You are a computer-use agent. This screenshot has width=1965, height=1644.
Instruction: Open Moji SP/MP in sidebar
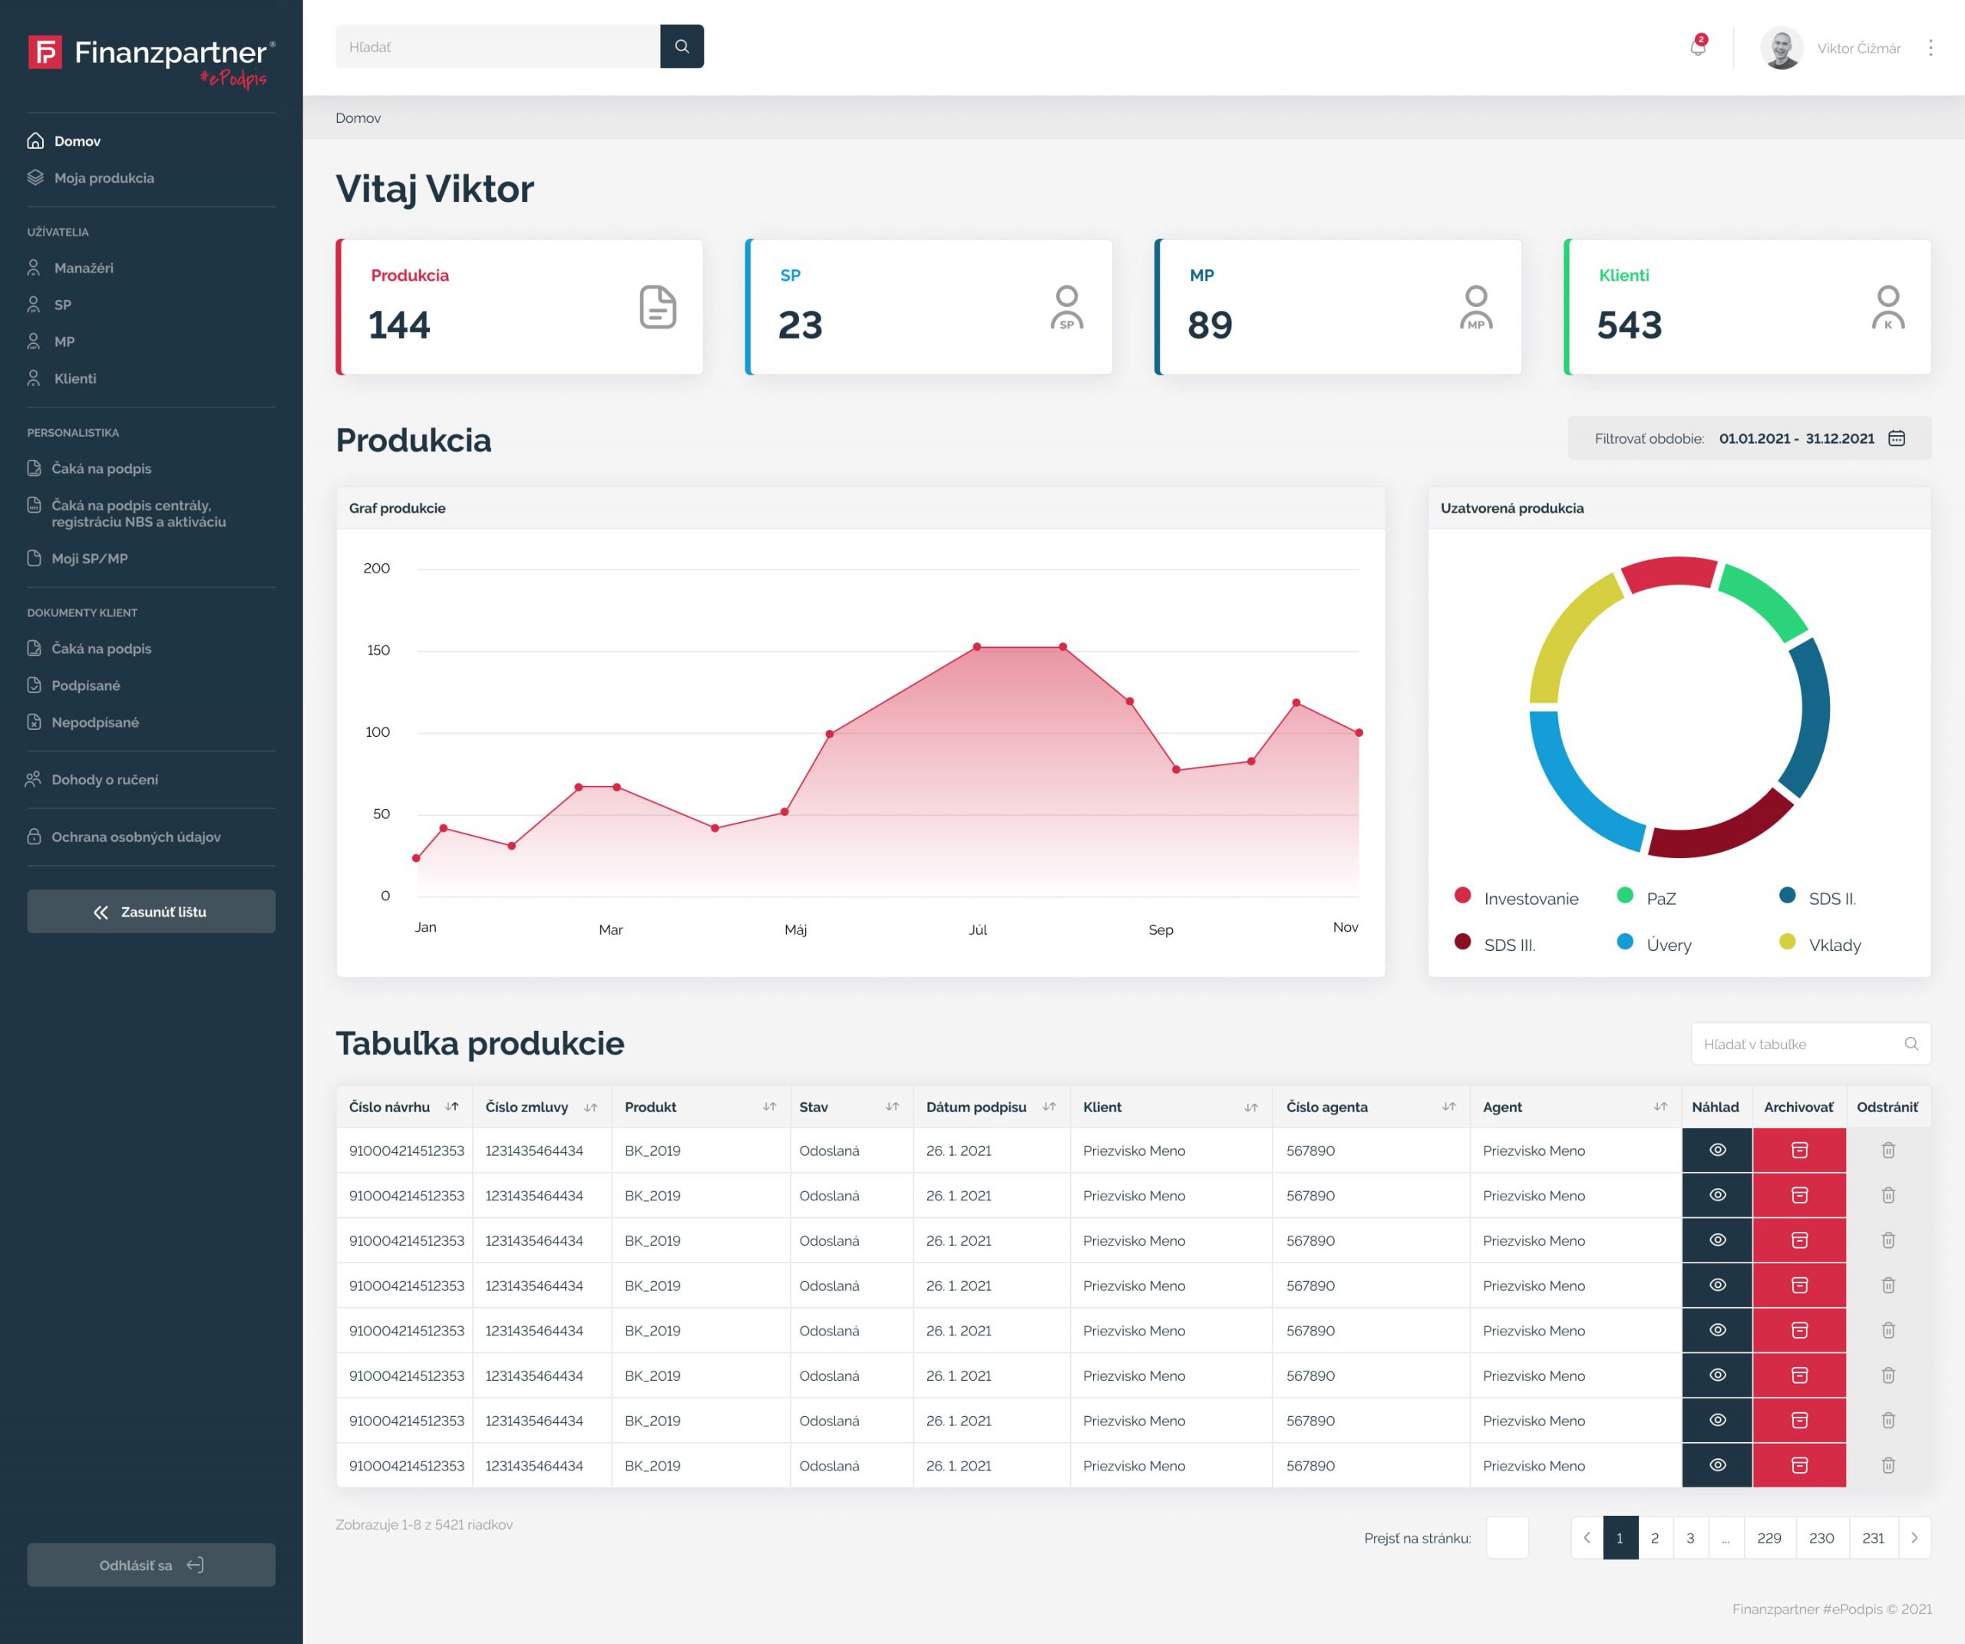click(78, 559)
